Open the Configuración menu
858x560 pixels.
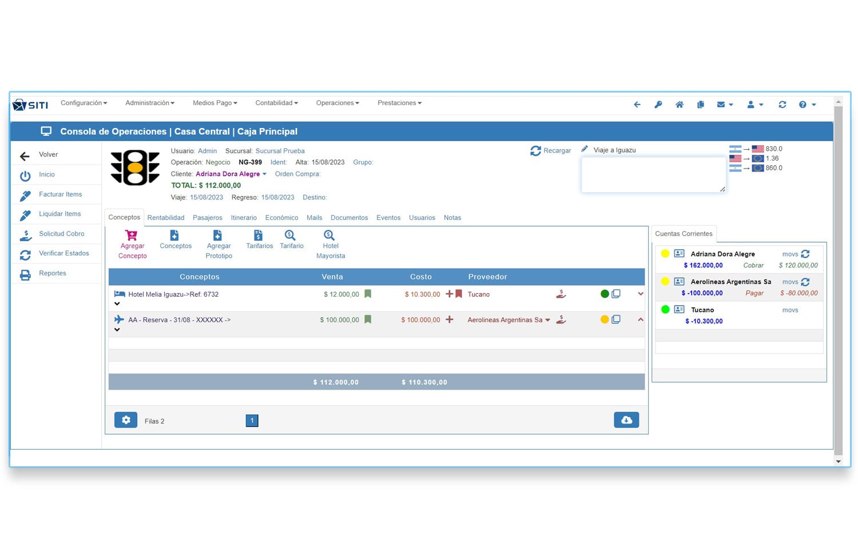[x=84, y=103]
